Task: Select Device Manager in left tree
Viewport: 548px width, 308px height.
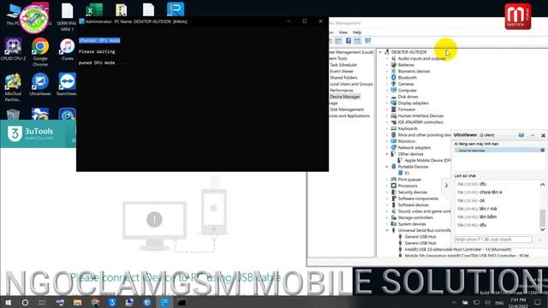Action: [x=344, y=97]
